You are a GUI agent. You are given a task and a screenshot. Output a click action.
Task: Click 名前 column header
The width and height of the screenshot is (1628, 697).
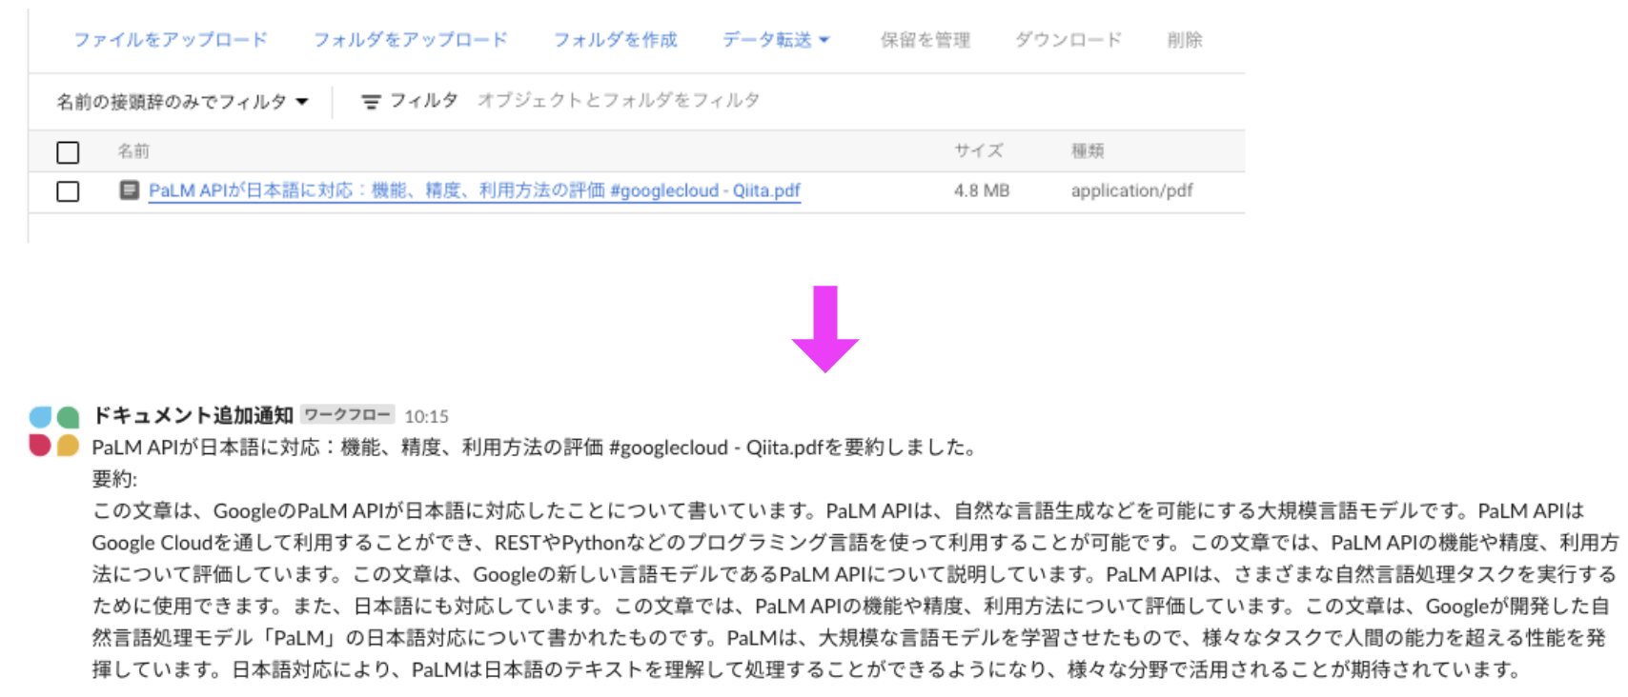click(x=133, y=150)
